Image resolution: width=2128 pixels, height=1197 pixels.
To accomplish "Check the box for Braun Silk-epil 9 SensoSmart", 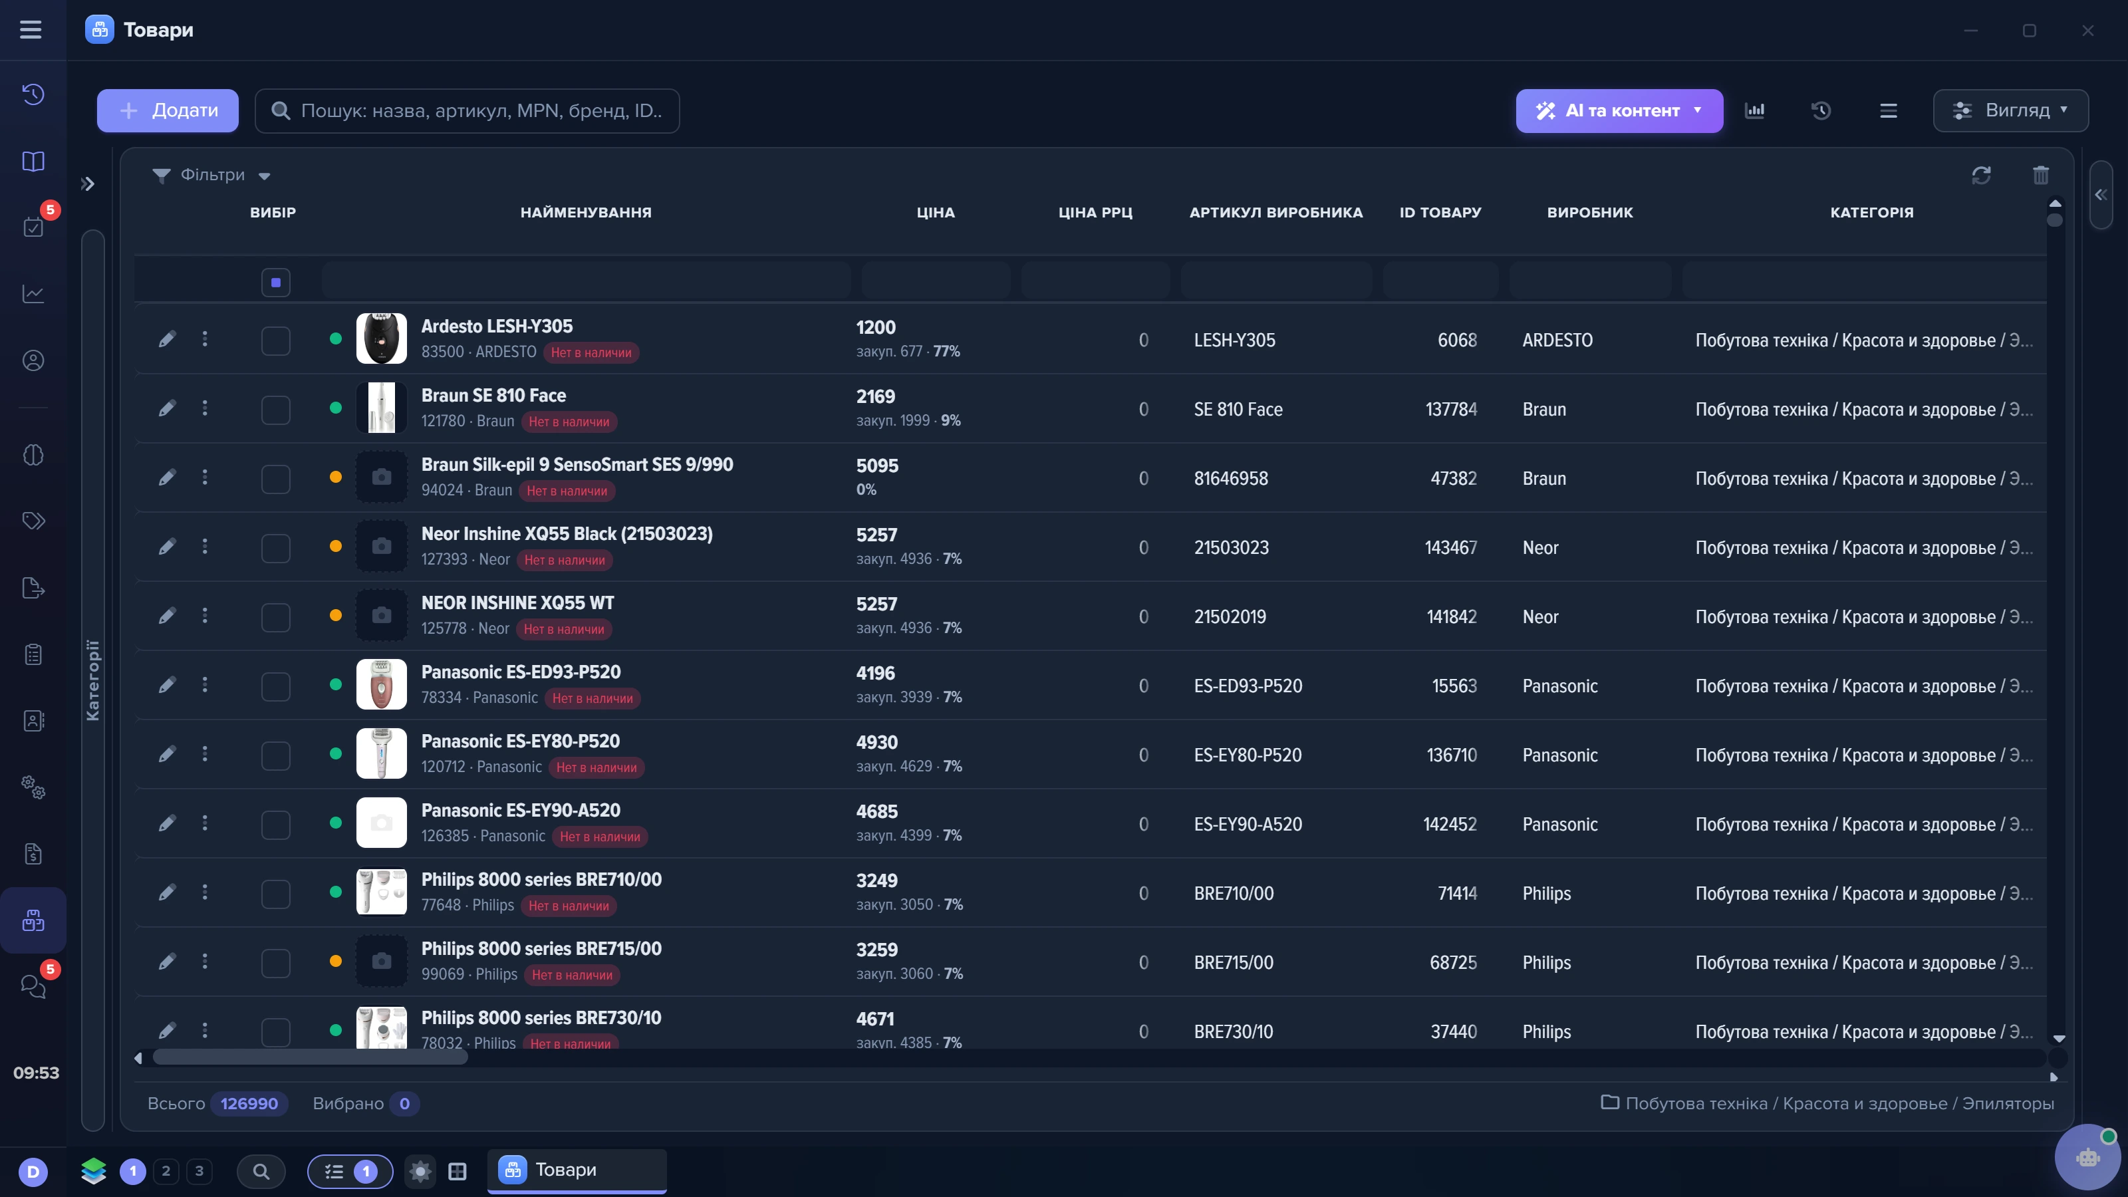I will [x=276, y=479].
